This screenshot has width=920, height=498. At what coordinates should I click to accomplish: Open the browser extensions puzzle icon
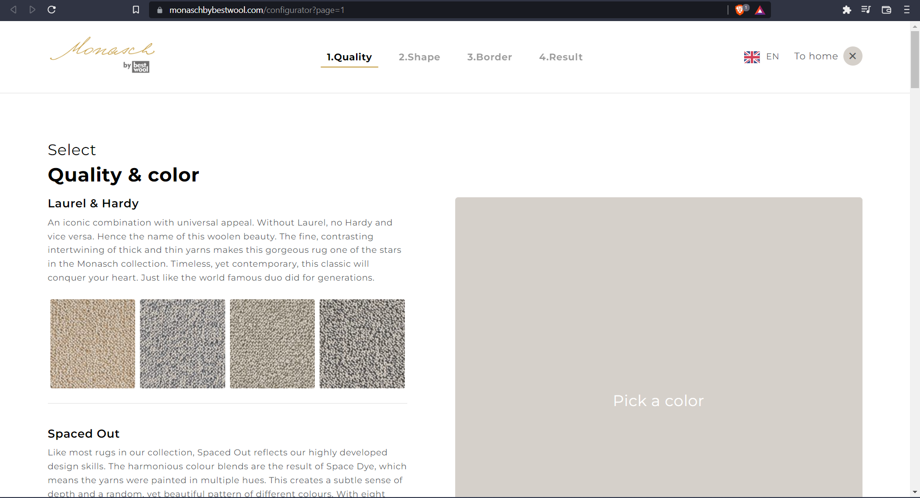[847, 10]
